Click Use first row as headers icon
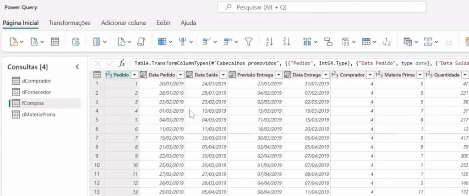This screenshot has height=196, width=469. [366, 42]
